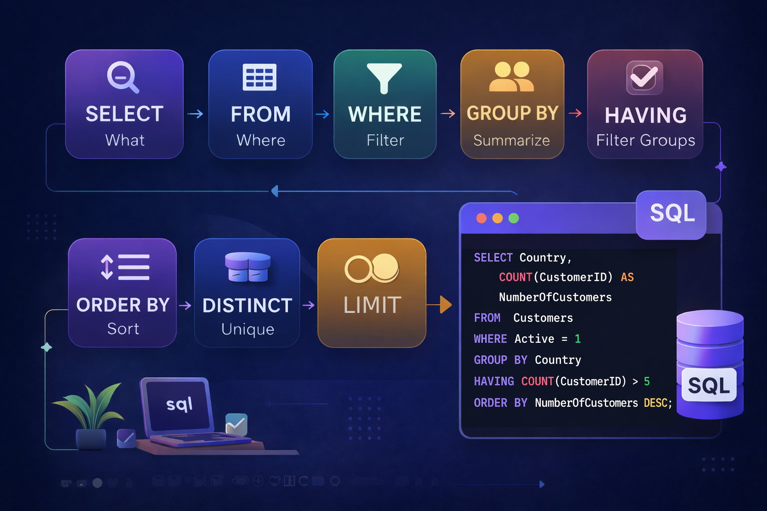
Task: Click the sort lines icon on ORDER BY card
Action: point(125,267)
